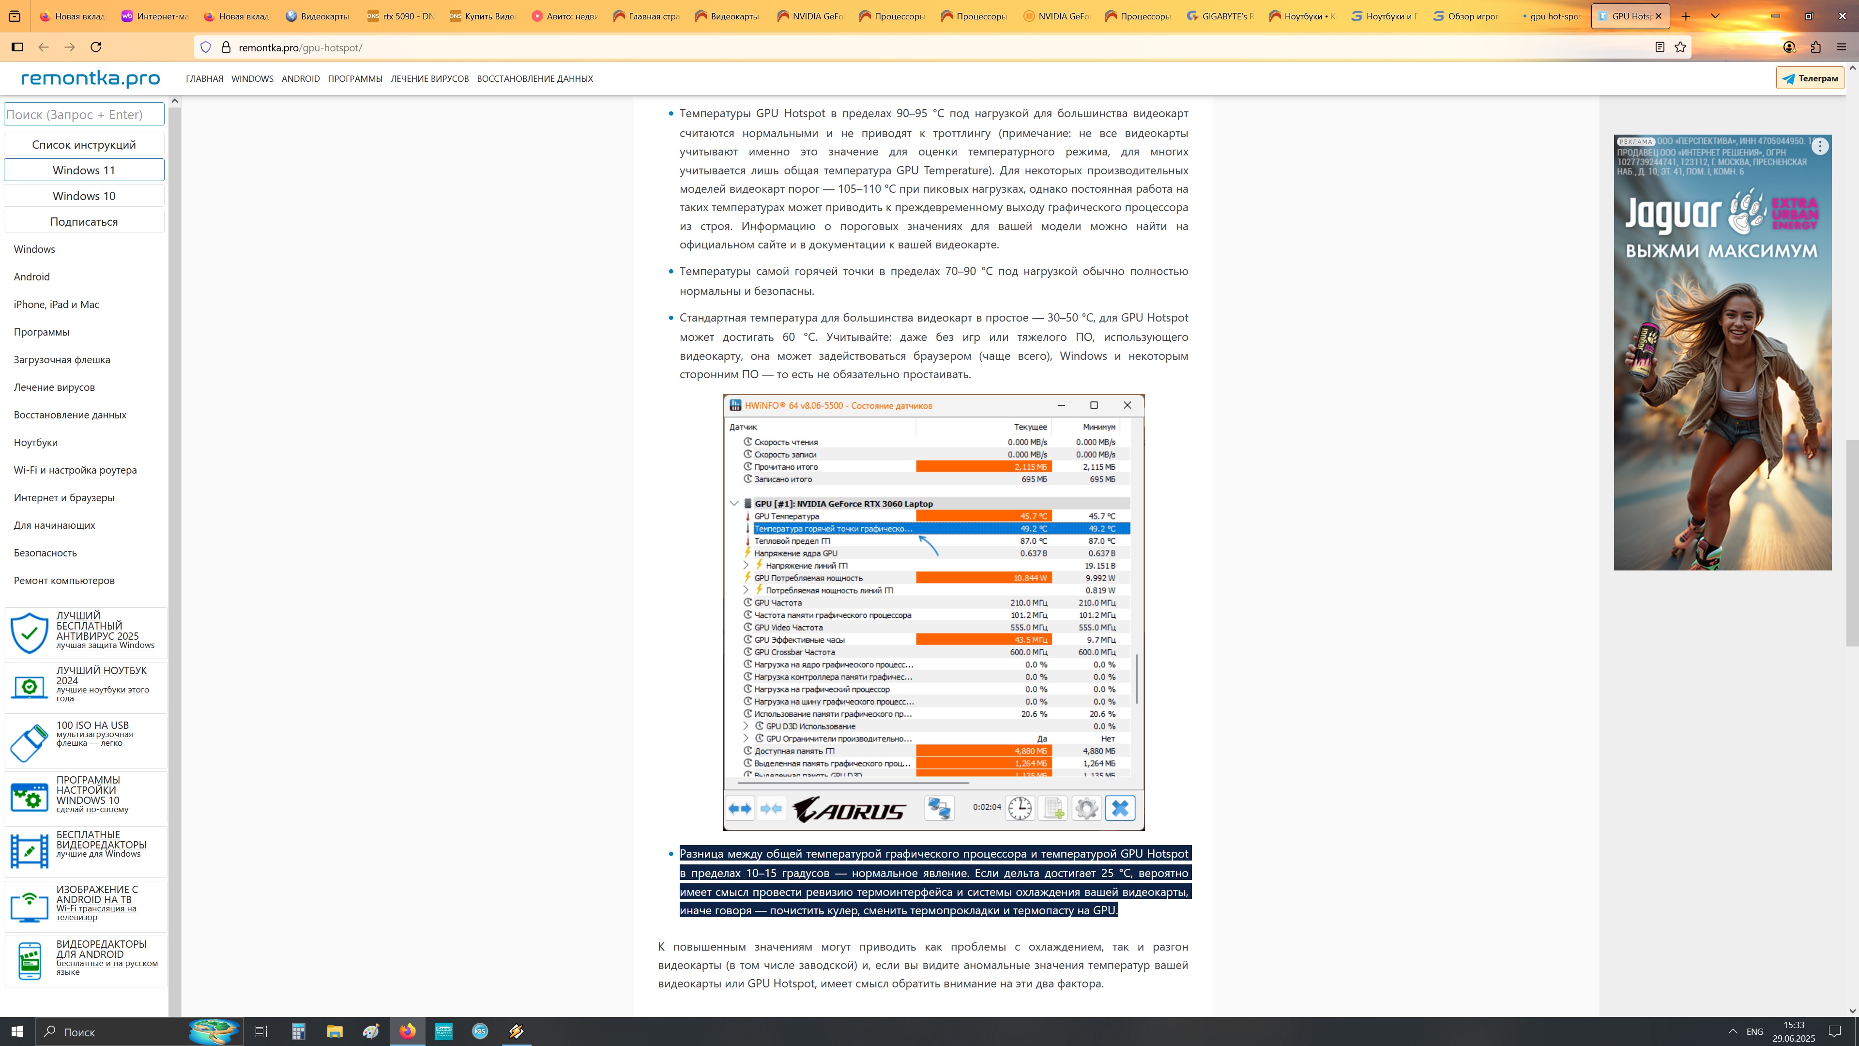1859x1046 pixels.
Task: Toggle the Firefox sidebar icon
Action: coord(17,47)
